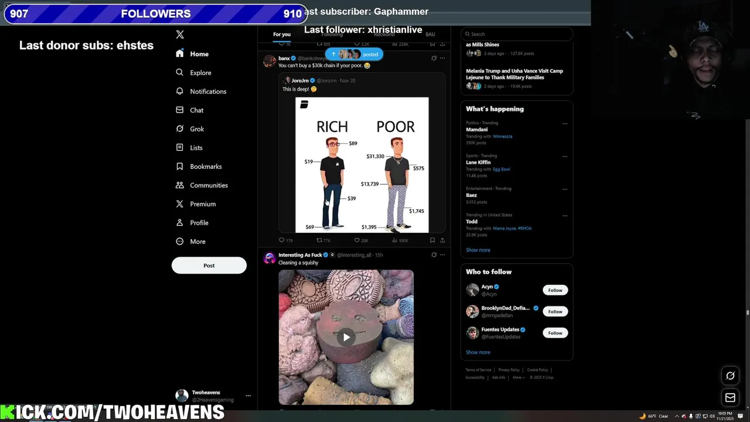Follow the Acyn account

[555, 290]
